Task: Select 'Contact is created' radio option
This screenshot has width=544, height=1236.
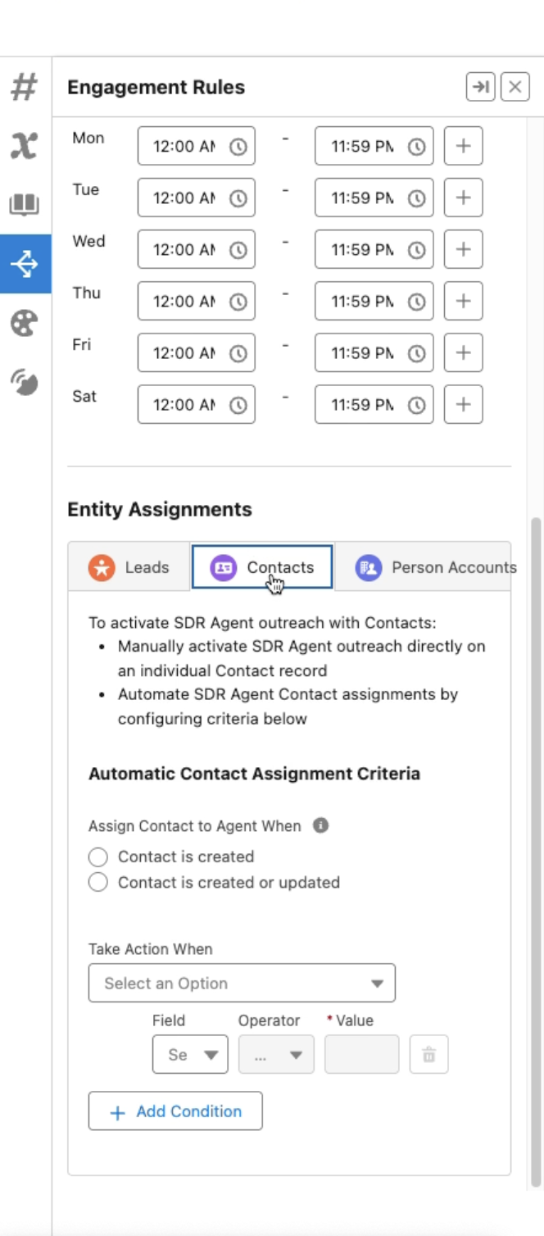Action: click(98, 857)
